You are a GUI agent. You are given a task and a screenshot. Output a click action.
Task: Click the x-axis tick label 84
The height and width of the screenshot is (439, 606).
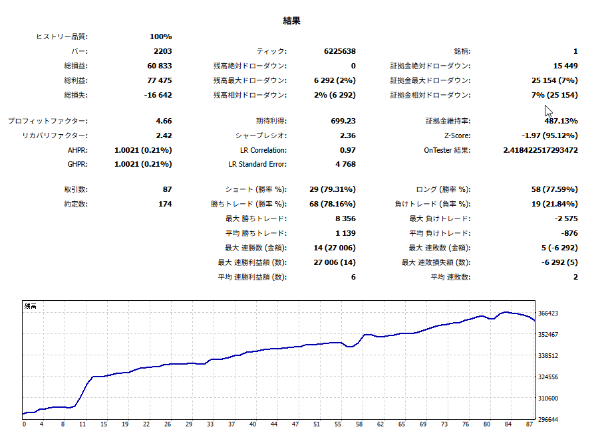[x=508, y=424]
